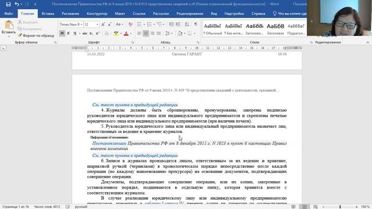Switch to Read Mode view icon

(x=294, y=207)
